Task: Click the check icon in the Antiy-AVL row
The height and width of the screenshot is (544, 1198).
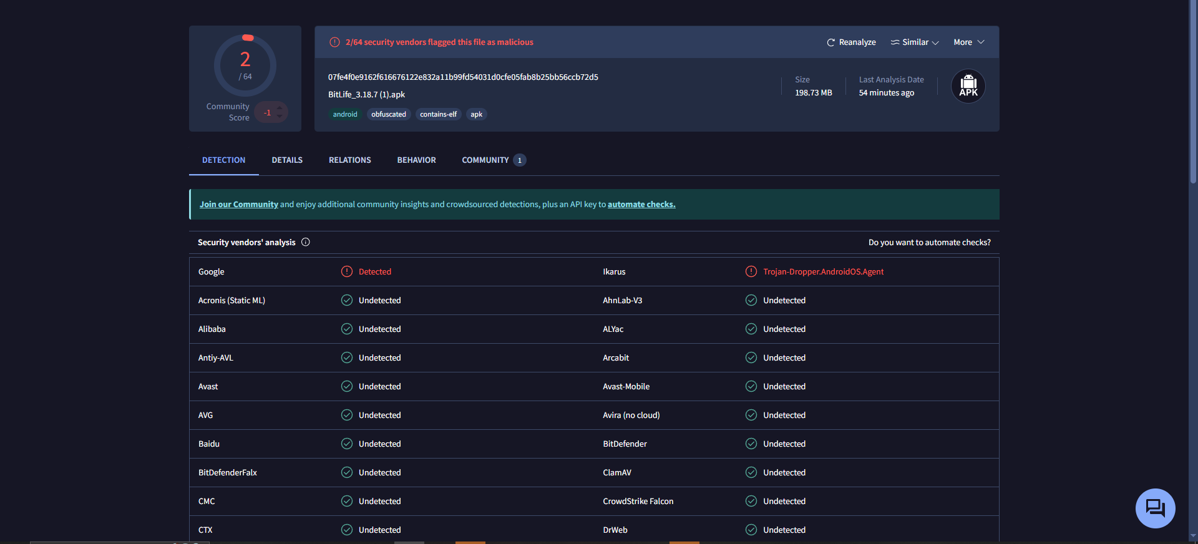Action: pos(347,357)
